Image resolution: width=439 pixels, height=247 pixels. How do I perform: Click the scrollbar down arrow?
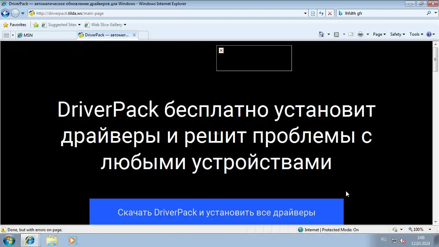click(436, 222)
